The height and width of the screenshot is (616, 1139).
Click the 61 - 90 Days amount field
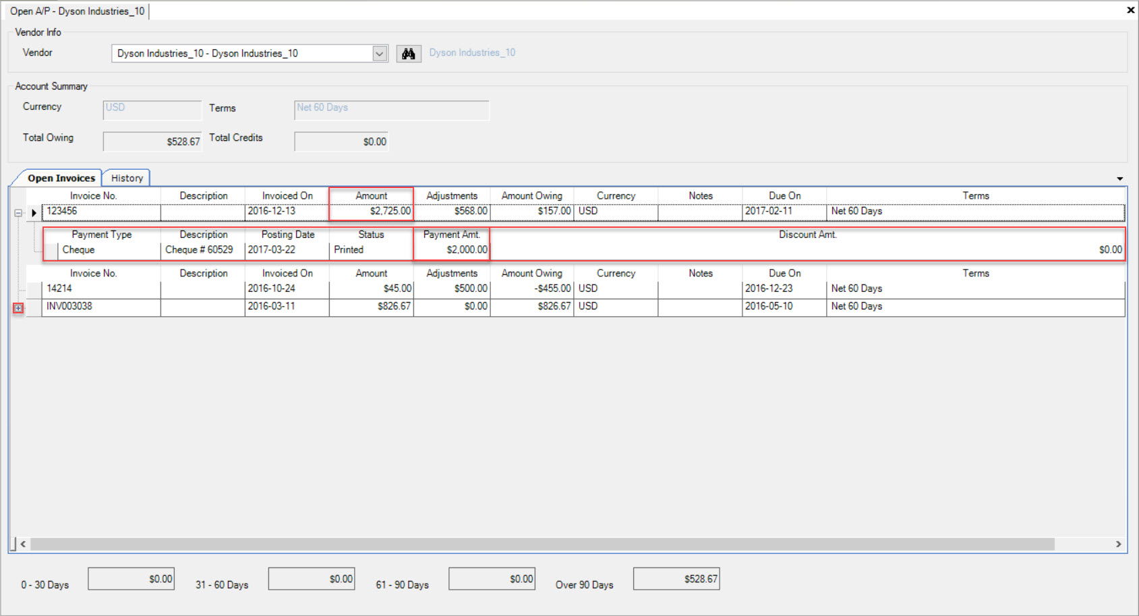click(x=492, y=579)
